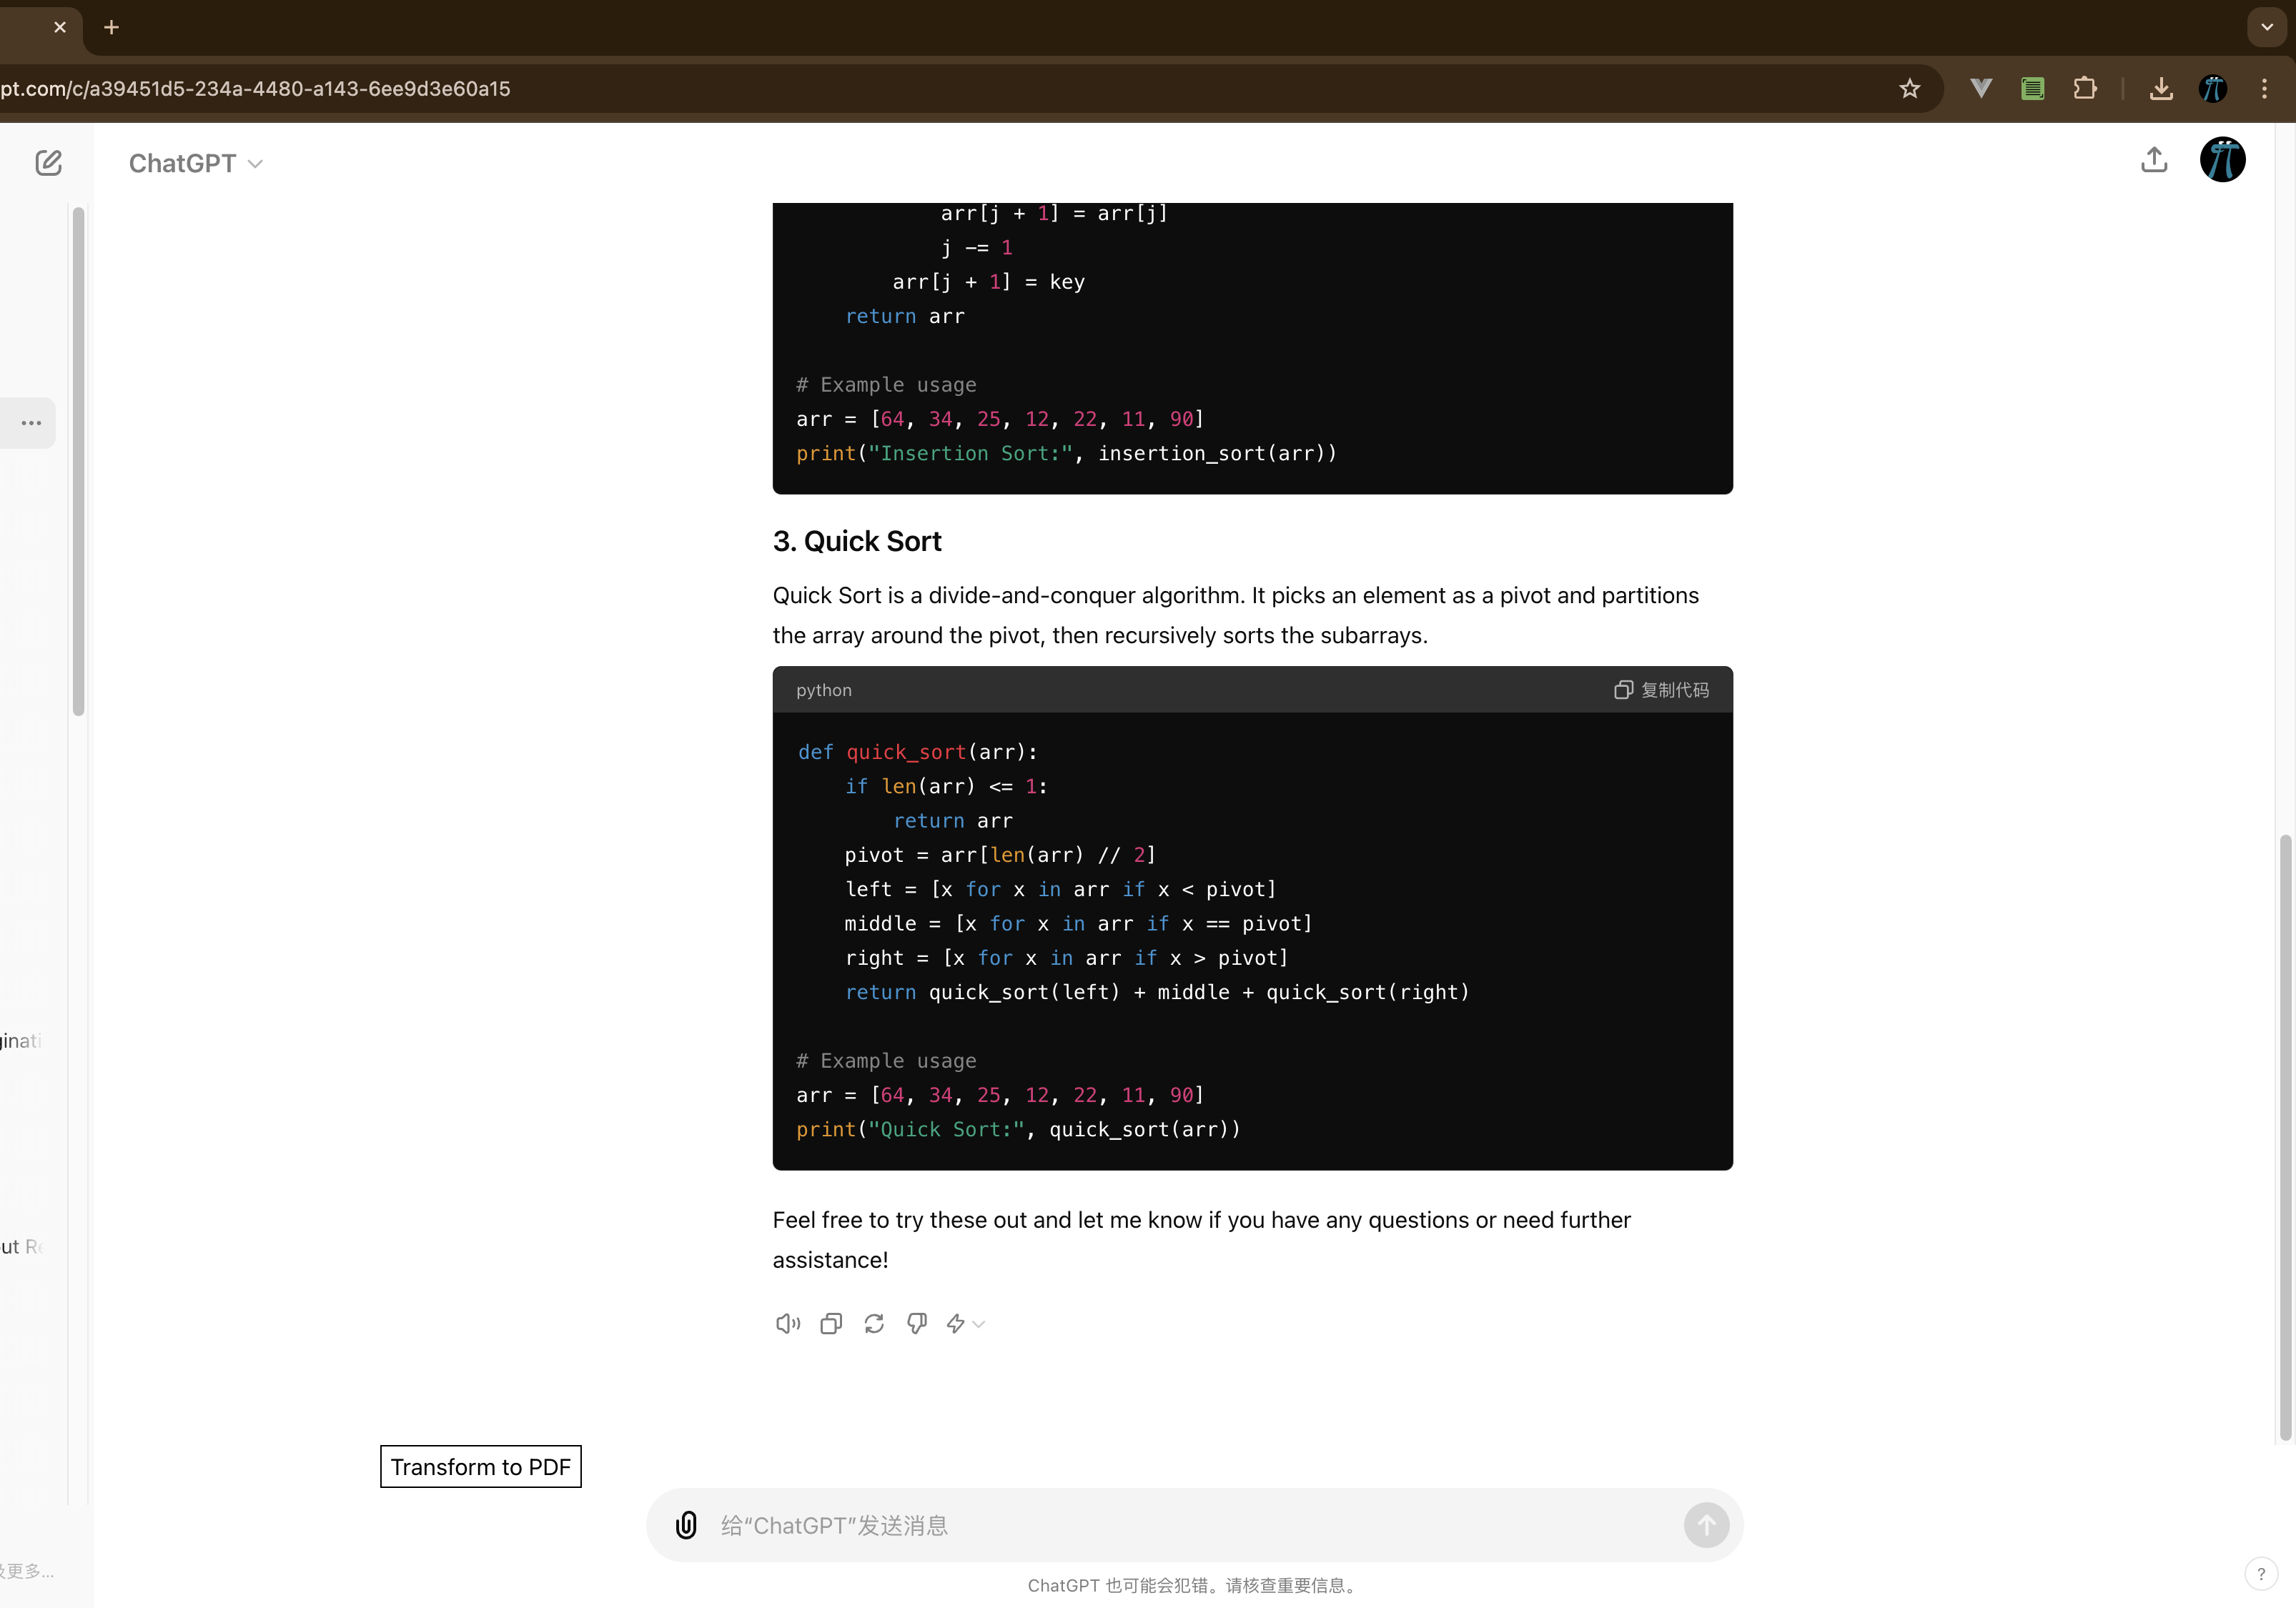
Task: Open the ChatGPT model selector dropdown
Action: [x=196, y=163]
